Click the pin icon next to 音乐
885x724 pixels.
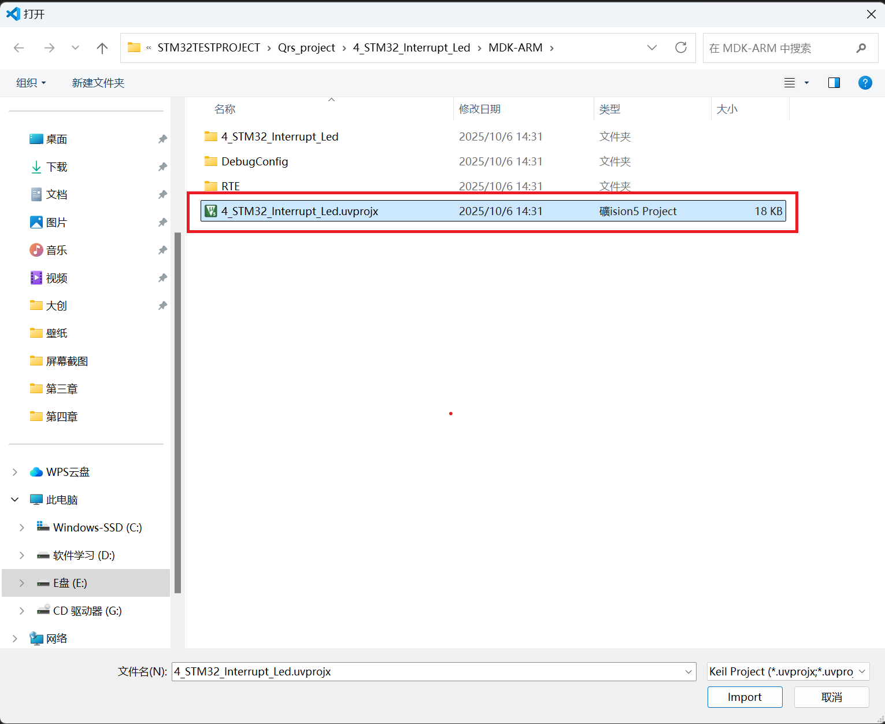(162, 250)
